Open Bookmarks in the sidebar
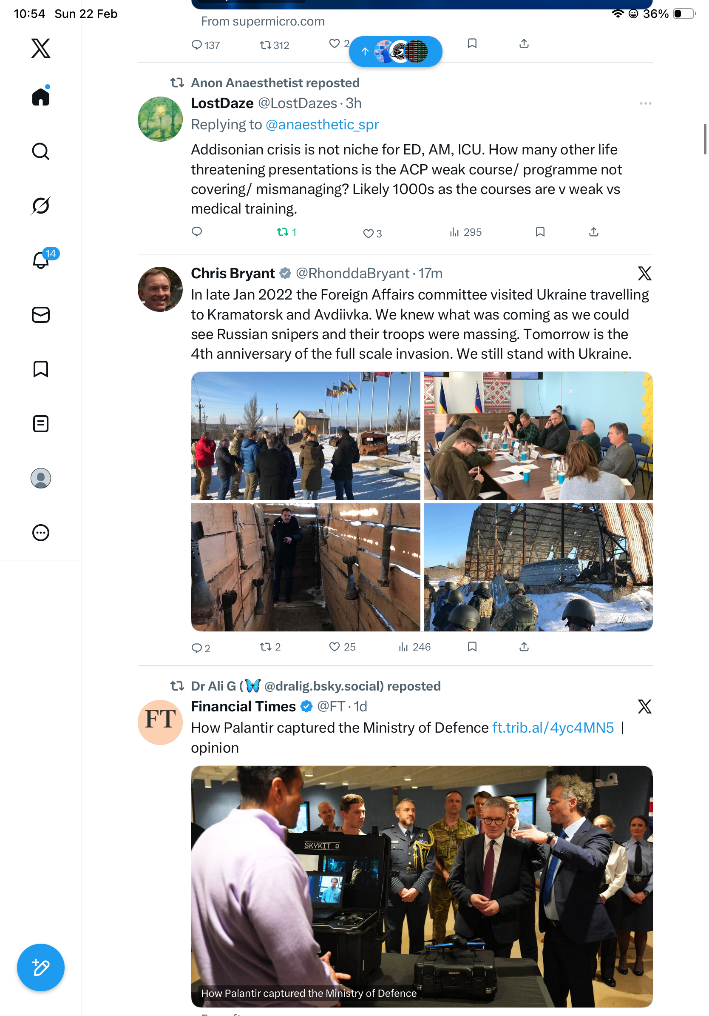This screenshot has width=709, height=1016. [x=41, y=369]
